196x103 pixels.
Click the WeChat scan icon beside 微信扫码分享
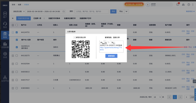pos(75,37)
